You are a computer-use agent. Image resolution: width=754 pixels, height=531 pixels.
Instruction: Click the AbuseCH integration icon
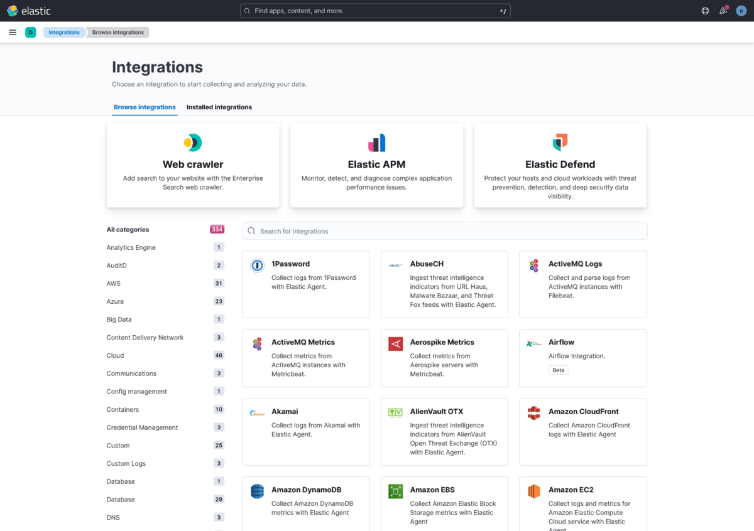(x=395, y=265)
